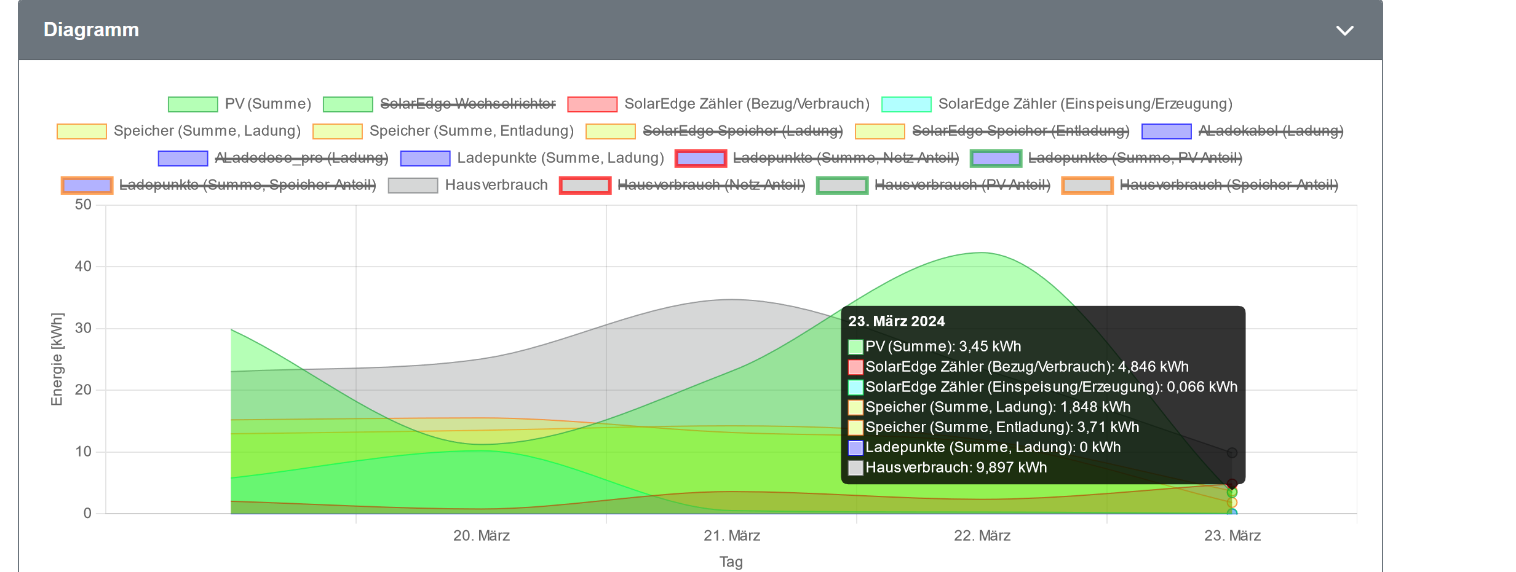The width and height of the screenshot is (1516, 572).
Task: Click the green-bordered Hausverbrauch (PV-Anteil) swatch
Action: [x=843, y=186]
